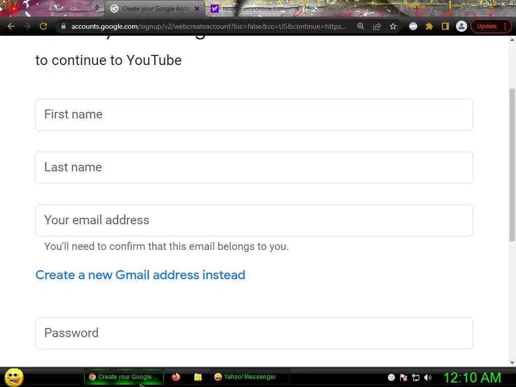This screenshot has height=387, width=516.
Task: Click the padlock site info icon
Action: point(63,26)
